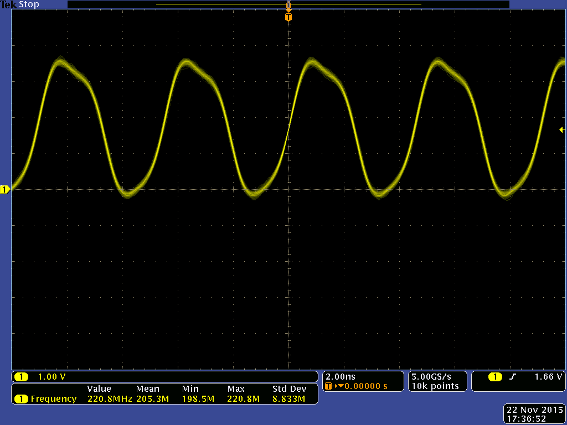Click the 2.00ns timebase readout
The height and width of the screenshot is (425, 567).
pyautogui.click(x=341, y=376)
